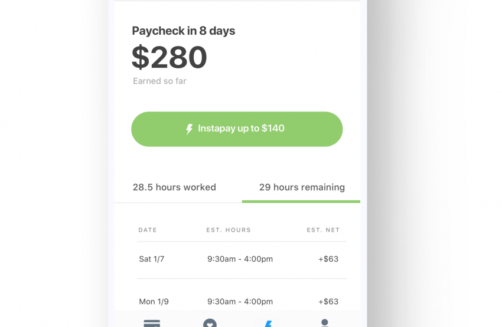Viewport: 502px width, 327px height.
Task: Open the Sat 1/7 shift row
Action: click(x=242, y=259)
